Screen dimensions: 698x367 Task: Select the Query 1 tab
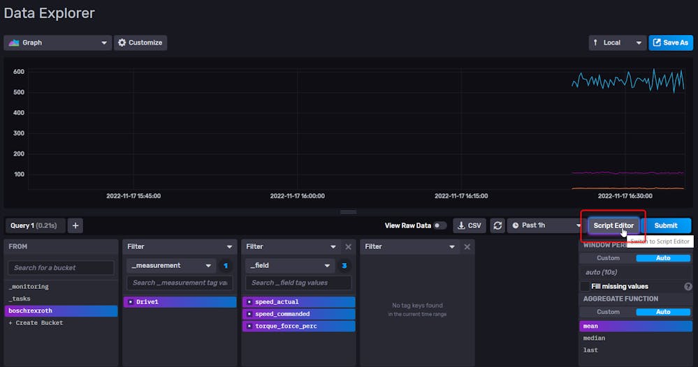[35, 225]
